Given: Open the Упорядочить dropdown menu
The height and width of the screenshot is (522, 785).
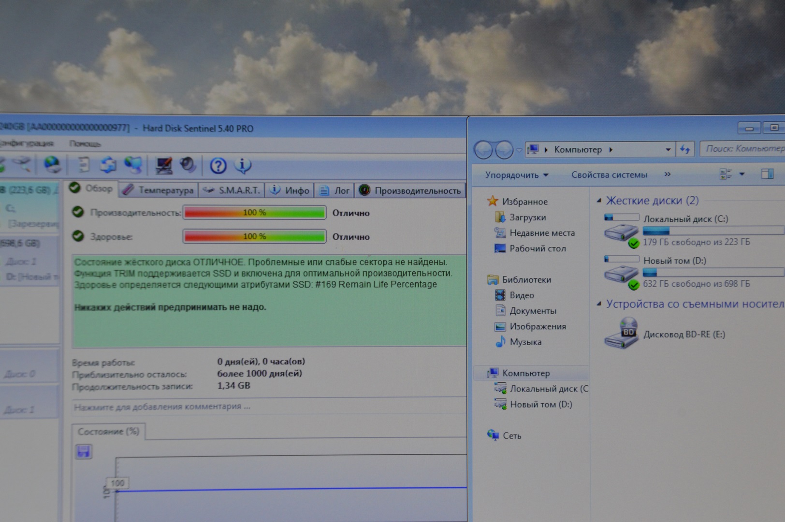Looking at the screenshot, I should (x=516, y=175).
